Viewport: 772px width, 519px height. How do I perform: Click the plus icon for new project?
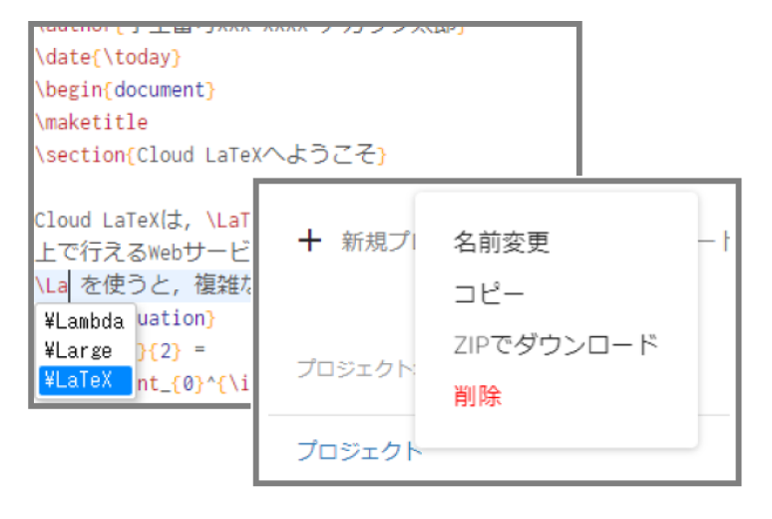[x=310, y=241]
